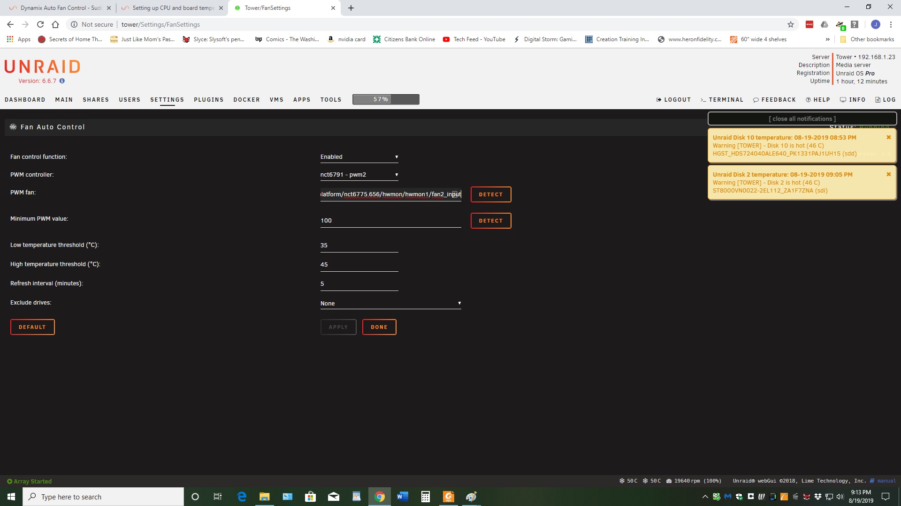The width and height of the screenshot is (901, 506).
Task: Open the Terminal link
Action: (722, 100)
